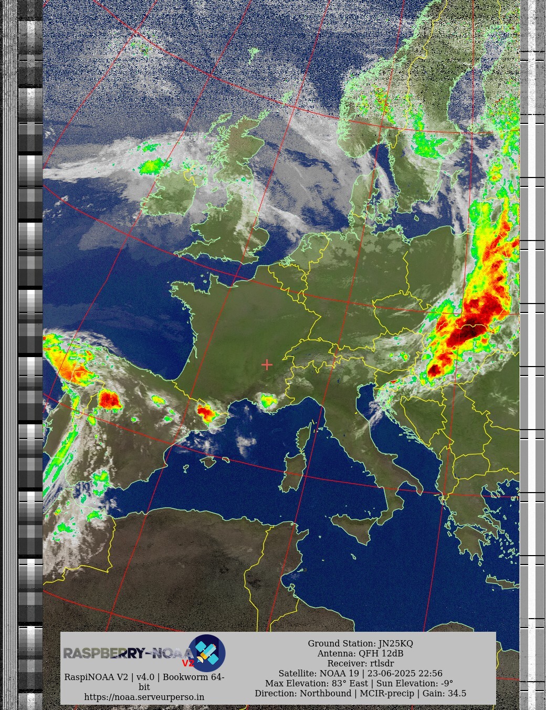The image size is (546, 710).
Task: Select the Ground Station JN25KQ line
Action: [x=360, y=643]
